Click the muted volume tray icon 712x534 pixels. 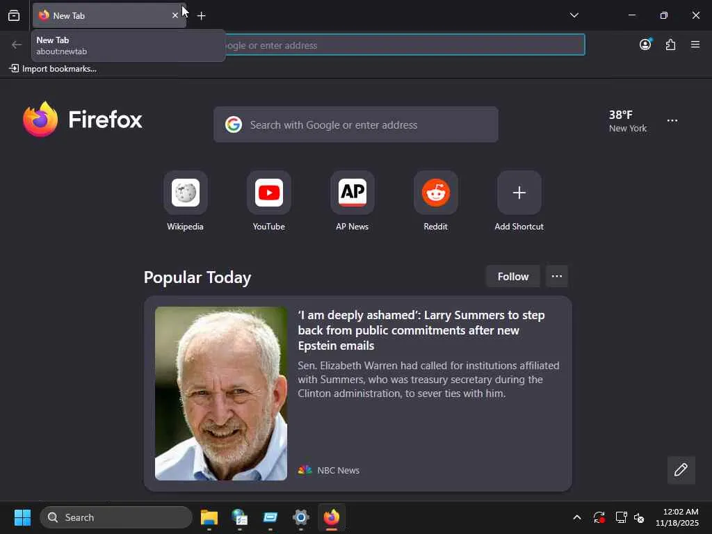639,517
